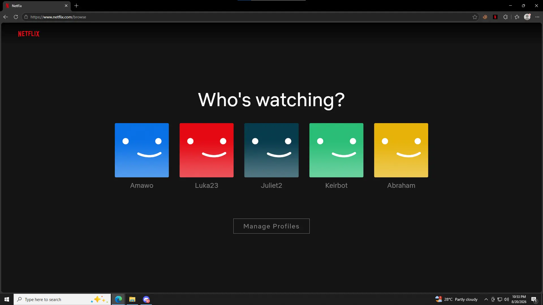Open the browser Extensions puzzle icon
Image resolution: width=543 pixels, height=305 pixels.
tap(505, 17)
